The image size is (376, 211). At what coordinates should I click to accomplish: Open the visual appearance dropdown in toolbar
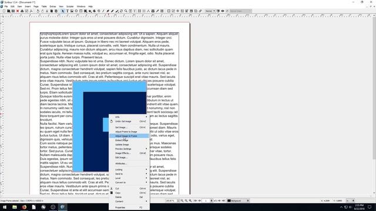click(240, 11)
